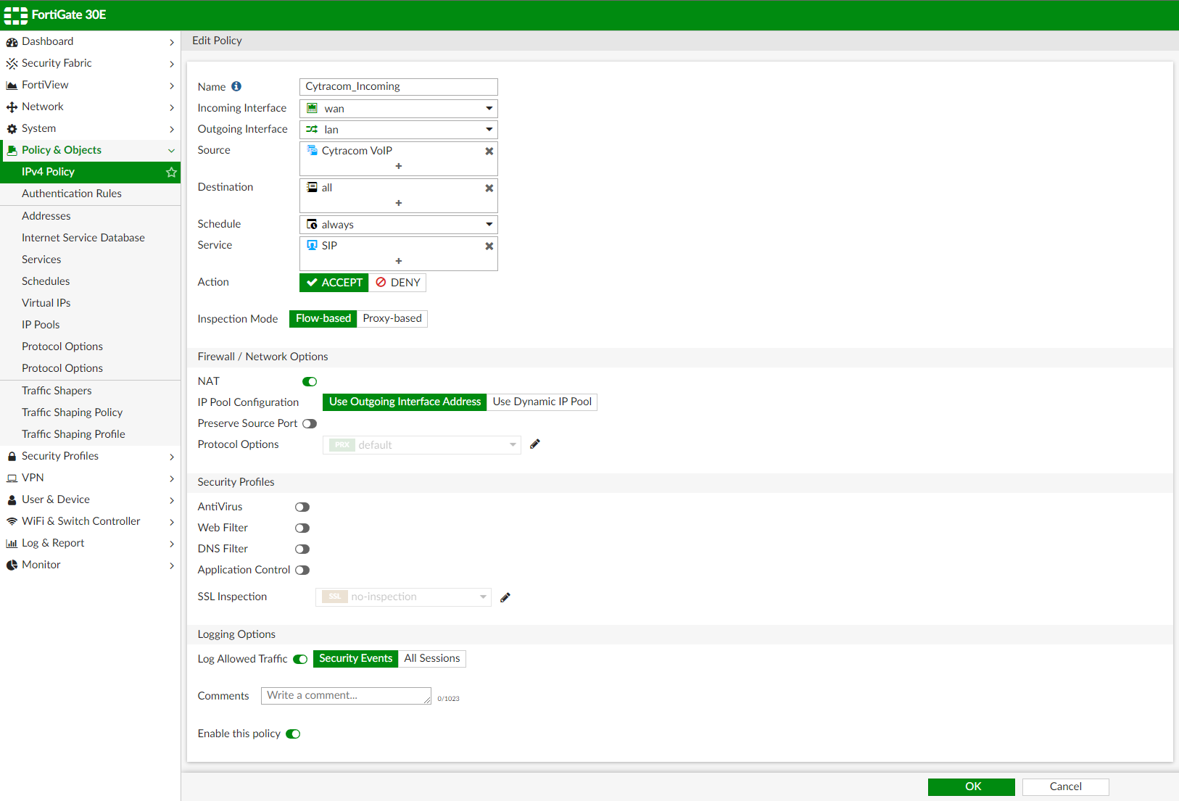
Task: Open Schedule always dropdown
Action: coord(399,225)
